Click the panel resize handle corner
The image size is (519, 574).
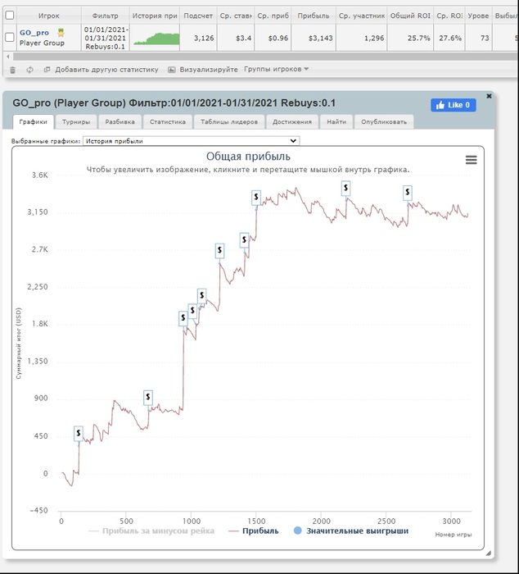pyautogui.click(x=489, y=553)
